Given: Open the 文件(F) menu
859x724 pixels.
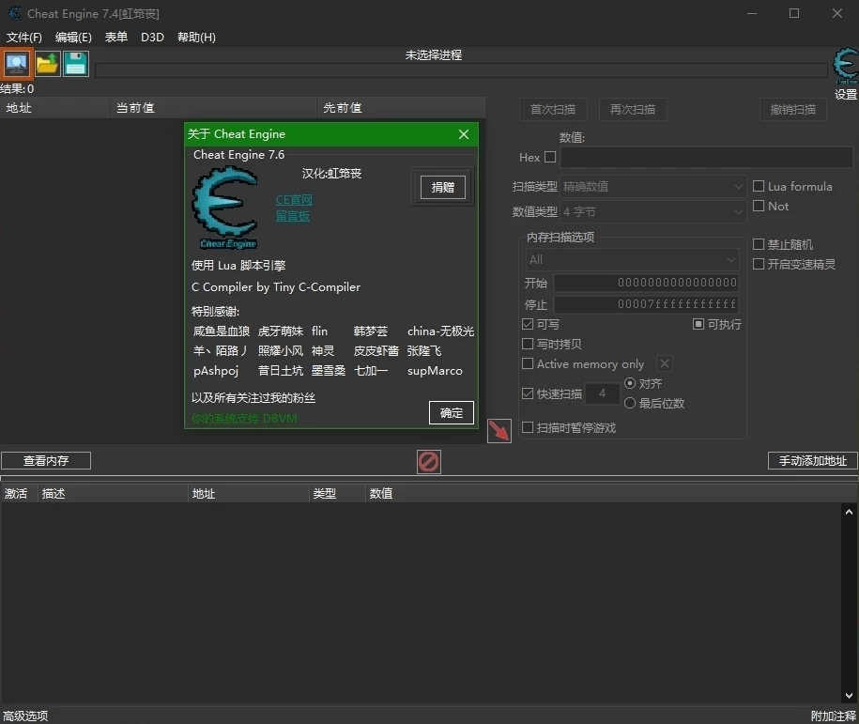Looking at the screenshot, I should coord(24,38).
